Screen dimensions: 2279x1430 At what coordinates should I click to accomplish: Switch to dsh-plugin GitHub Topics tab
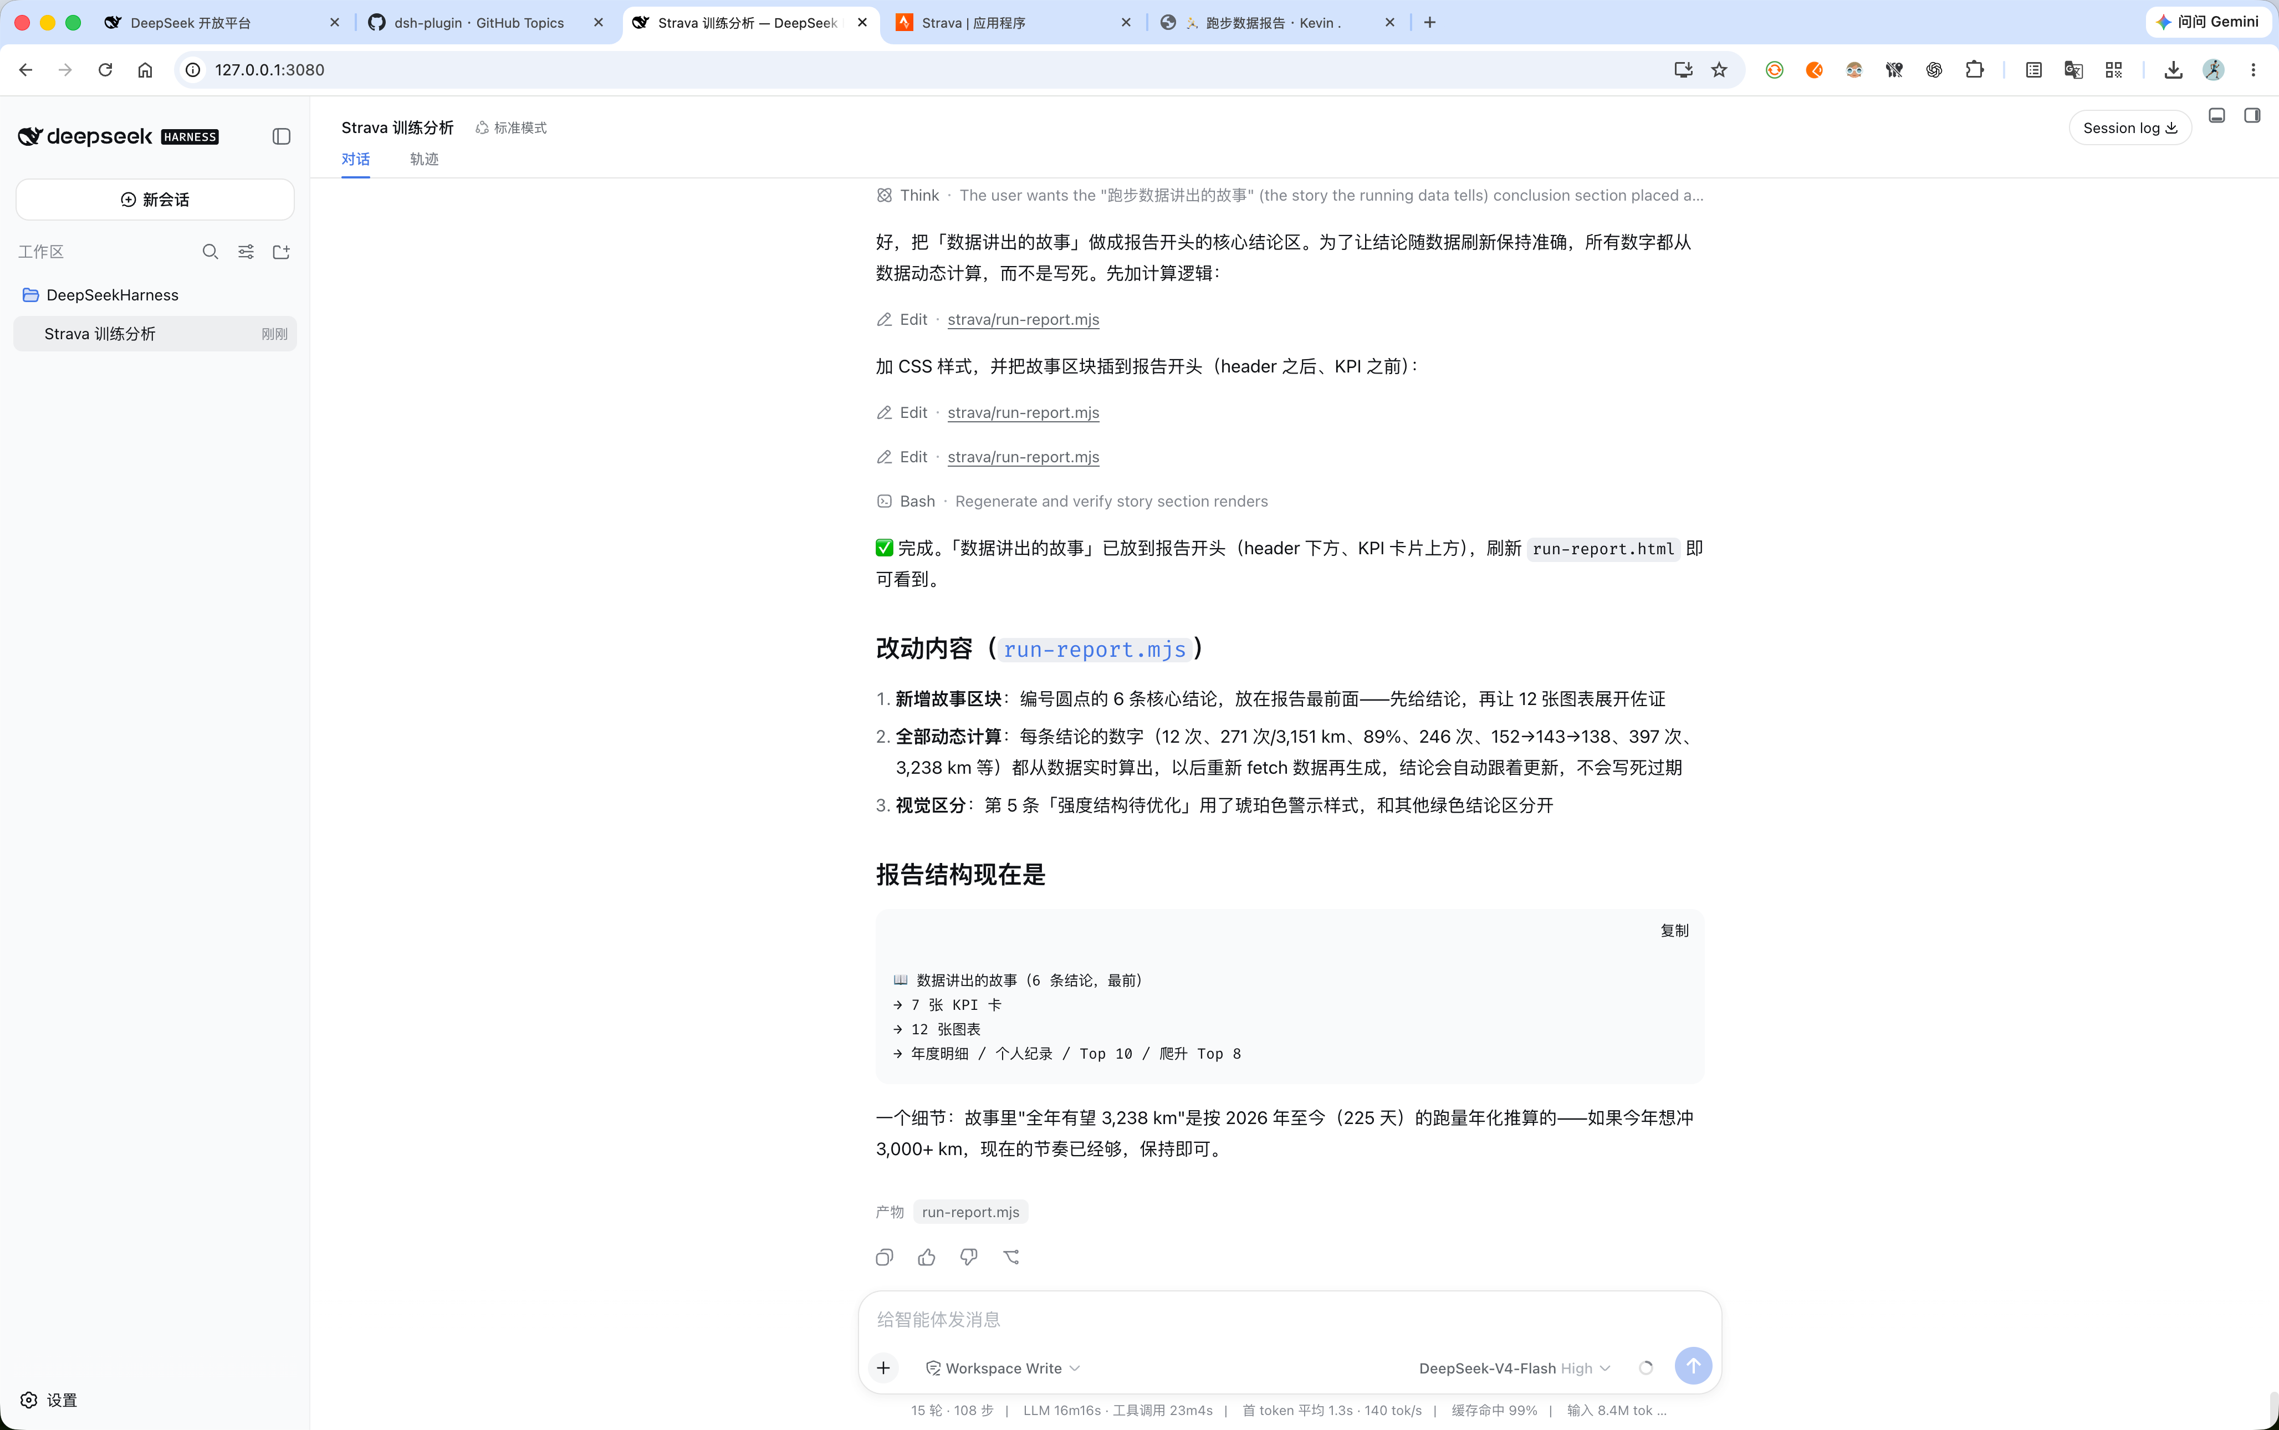486,23
